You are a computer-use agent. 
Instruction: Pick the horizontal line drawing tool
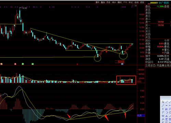167,105
